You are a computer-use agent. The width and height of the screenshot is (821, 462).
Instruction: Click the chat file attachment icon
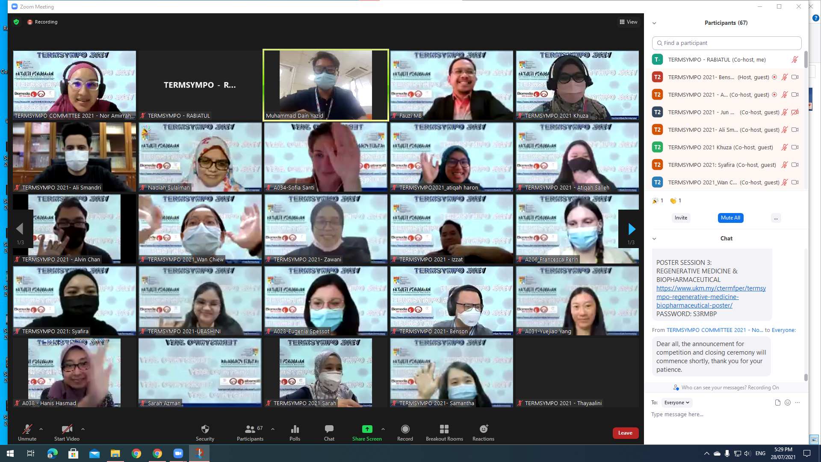[777, 403]
